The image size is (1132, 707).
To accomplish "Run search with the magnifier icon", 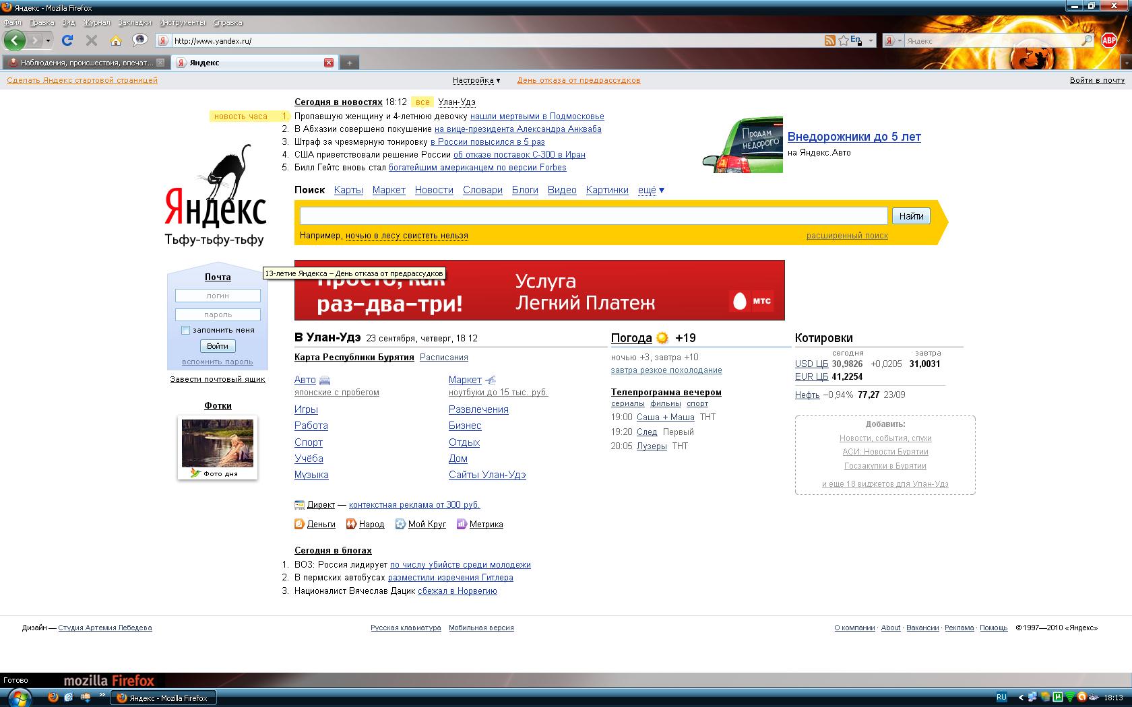I will [1087, 40].
